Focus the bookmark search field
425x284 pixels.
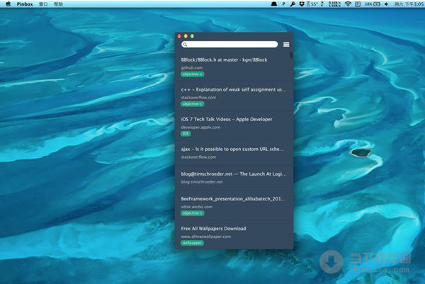229,45
